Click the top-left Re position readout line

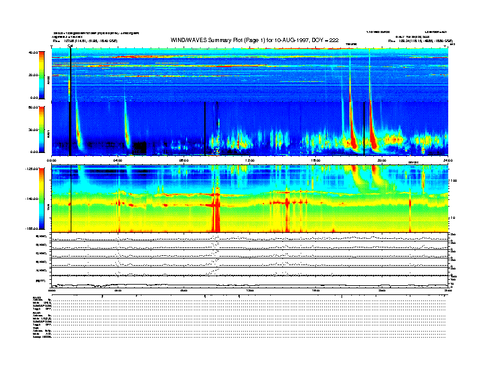[x=85, y=41]
